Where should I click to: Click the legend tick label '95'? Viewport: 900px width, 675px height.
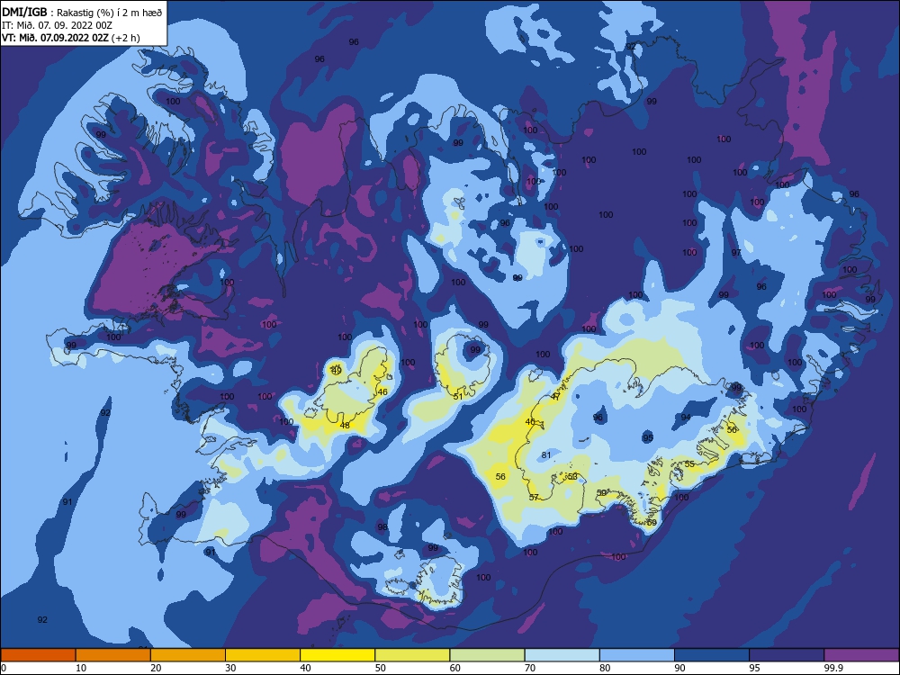pyautogui.click(x=755, y=668)
